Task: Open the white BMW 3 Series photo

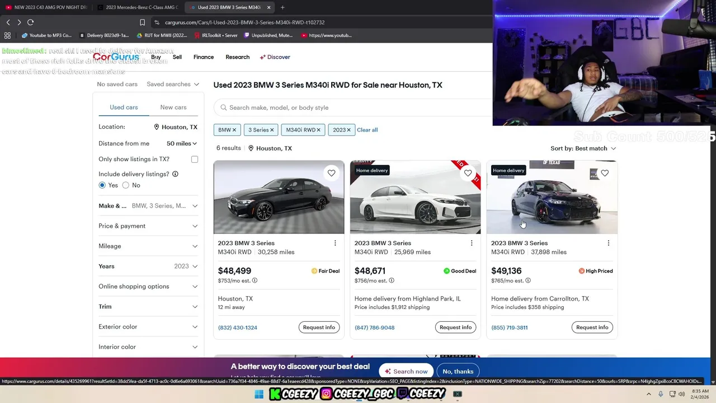Action: coord(415,197)
